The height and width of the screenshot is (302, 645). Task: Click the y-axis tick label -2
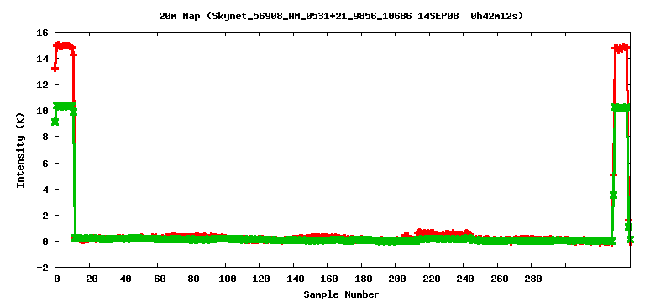pos(43,267)
